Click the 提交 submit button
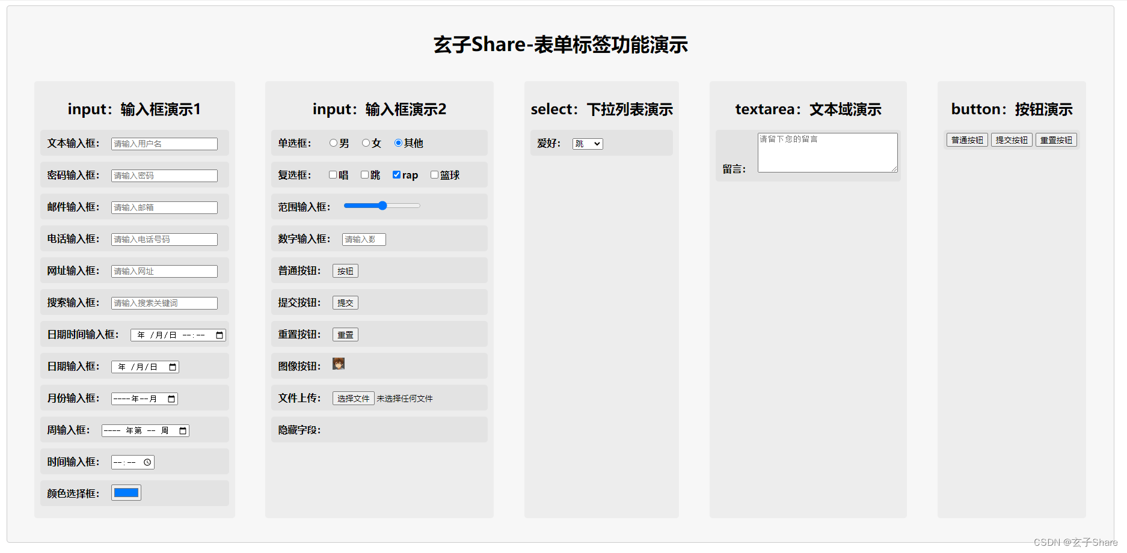This screenshot has height=553, width=1127. (345, 303)
